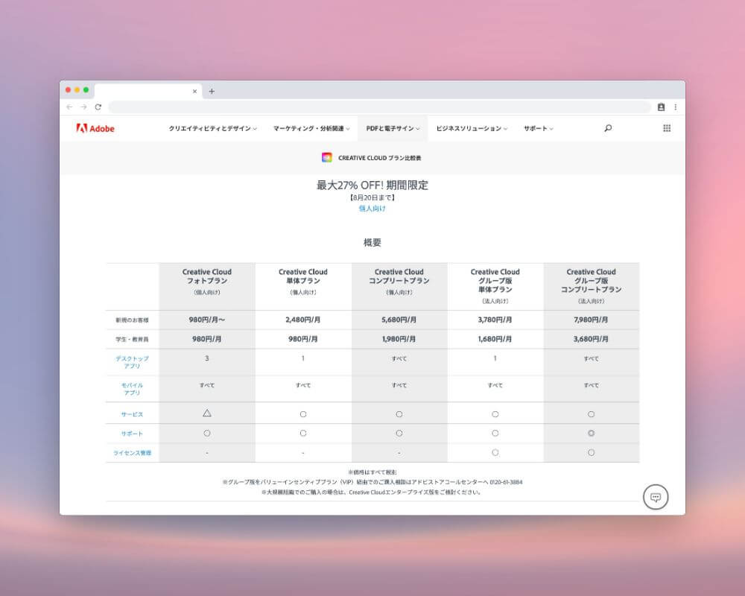Open a new browser tab
This screenshot has height=596, width=745.
pyautogui.click(x=212, y=91)
